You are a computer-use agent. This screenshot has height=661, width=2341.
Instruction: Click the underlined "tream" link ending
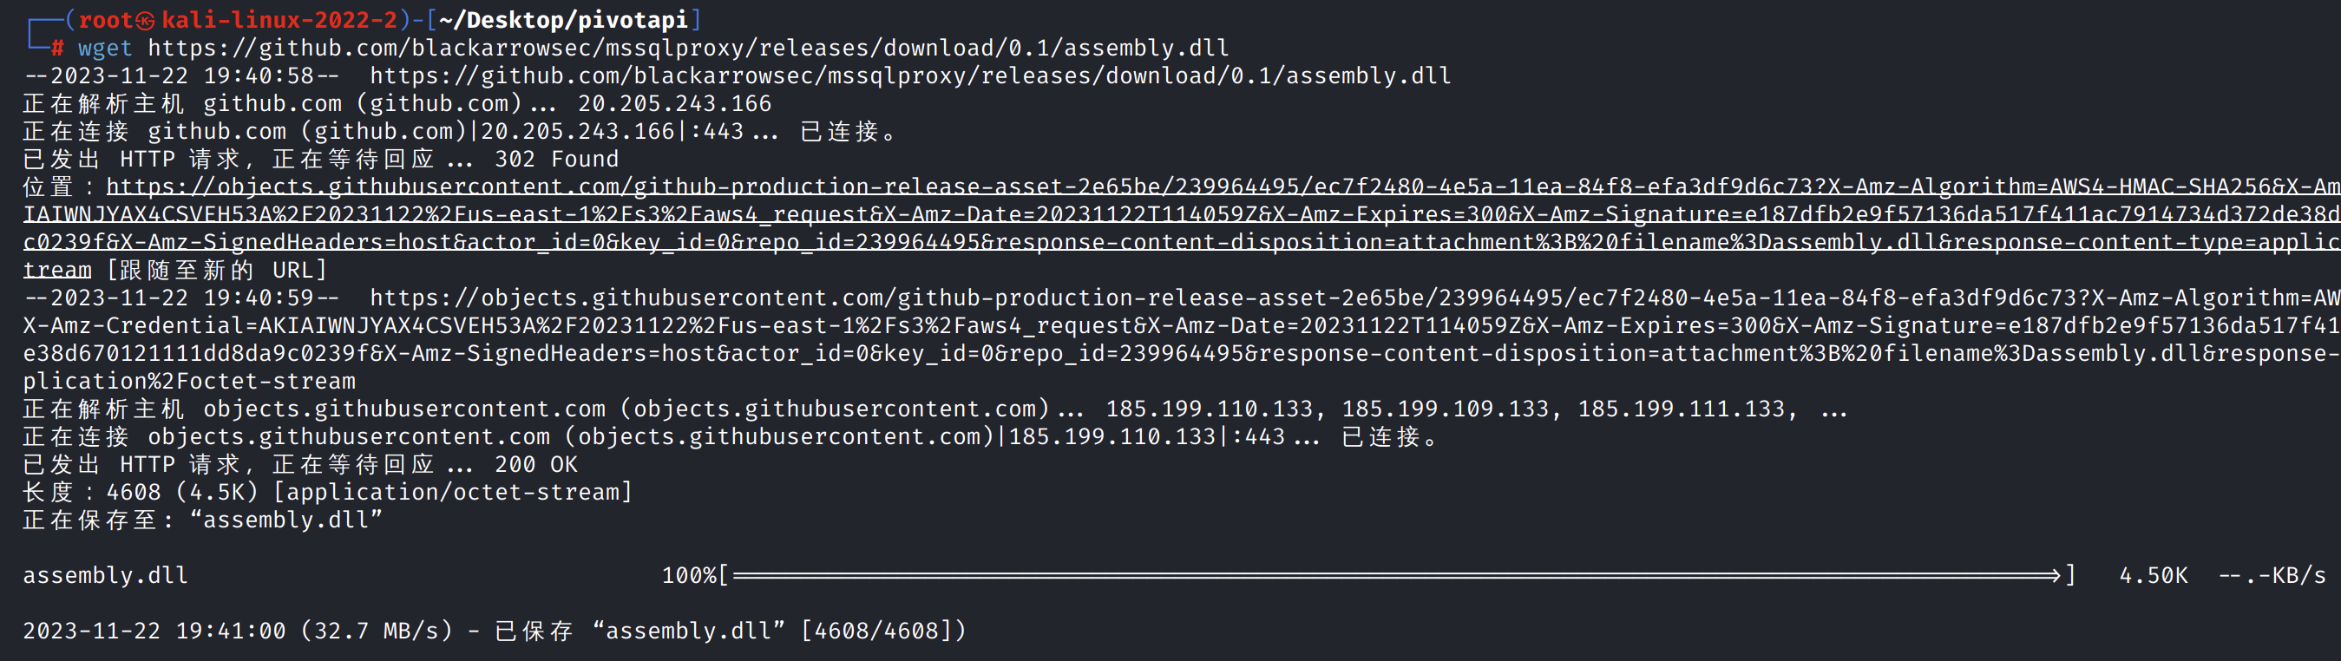[57, 271]
